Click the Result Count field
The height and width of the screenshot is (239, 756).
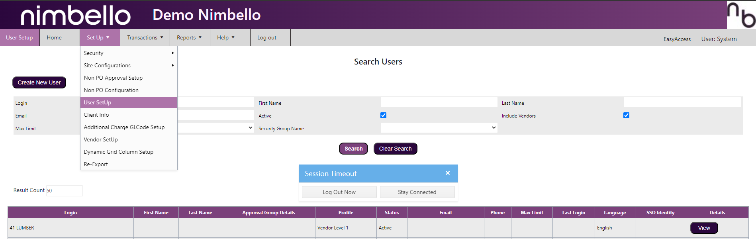point(64,190)
